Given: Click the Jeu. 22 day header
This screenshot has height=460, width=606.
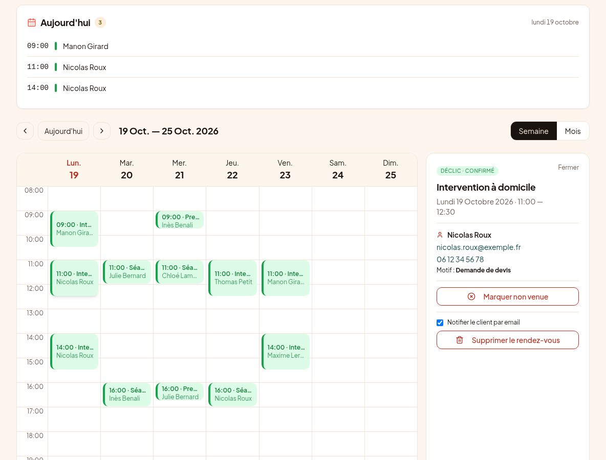Looking at the screenshot, I should tap(232, 169).
